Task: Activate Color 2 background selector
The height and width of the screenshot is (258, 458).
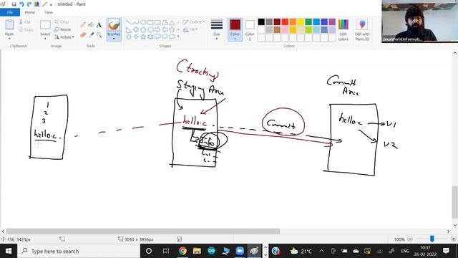Action: coord(250,29)
